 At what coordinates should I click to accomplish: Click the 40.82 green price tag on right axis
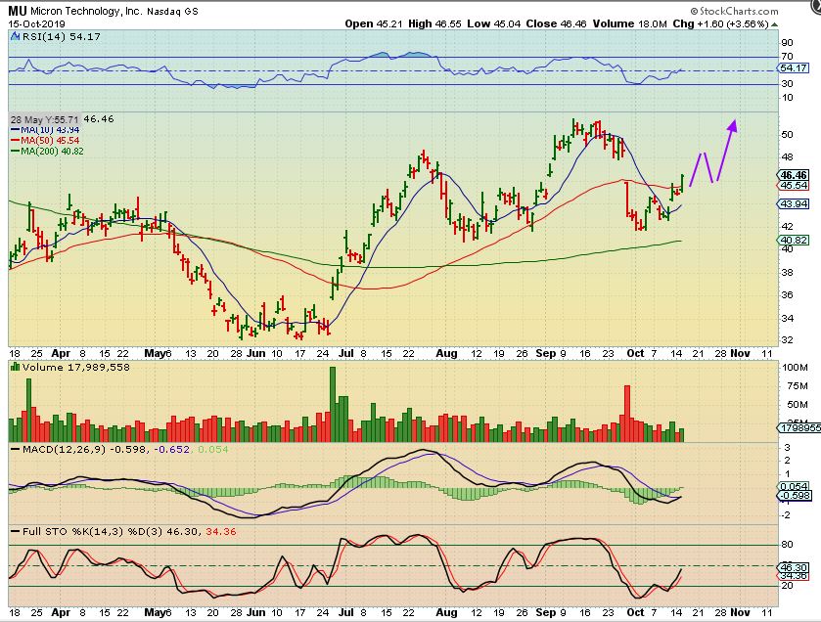click(794, 241)
